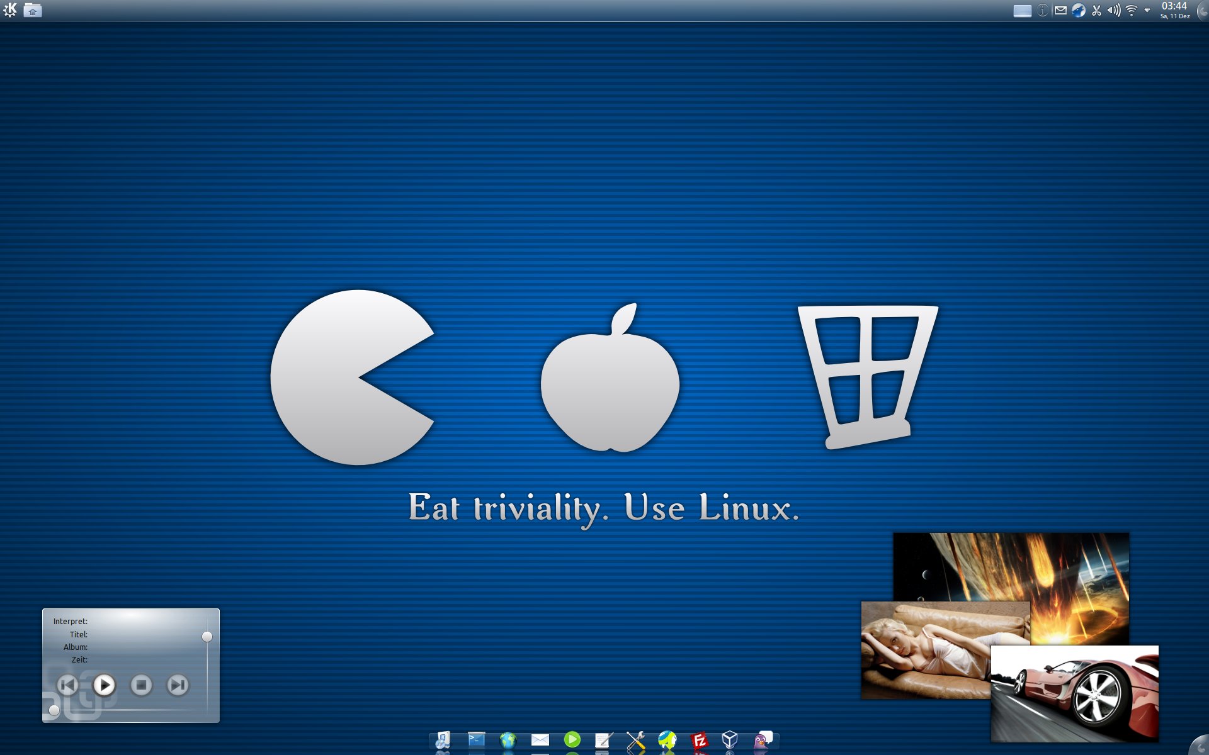Open the globe web browser dock icon
The width and height of the screenshot is (1209, 755).
[x=508, y=740]
